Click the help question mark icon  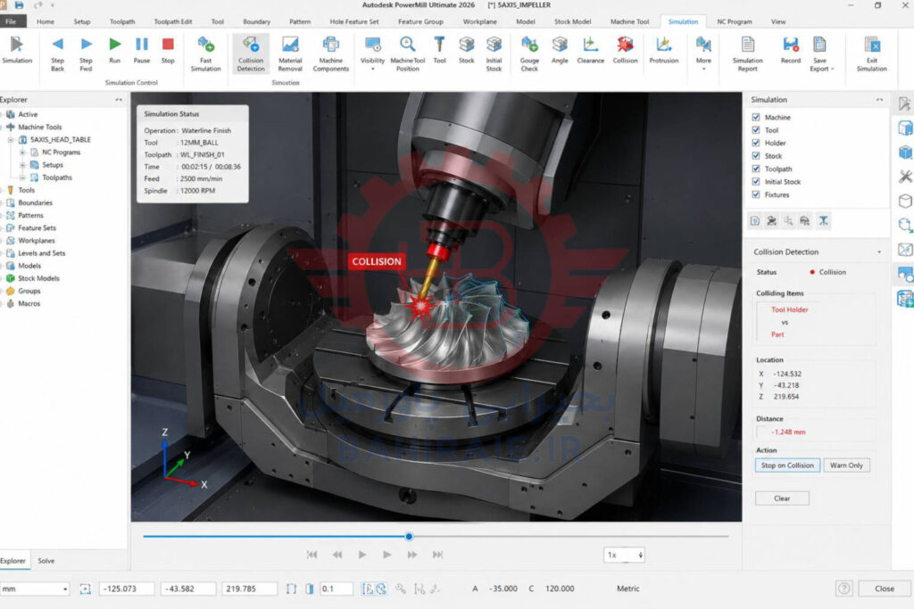point(843,588)
